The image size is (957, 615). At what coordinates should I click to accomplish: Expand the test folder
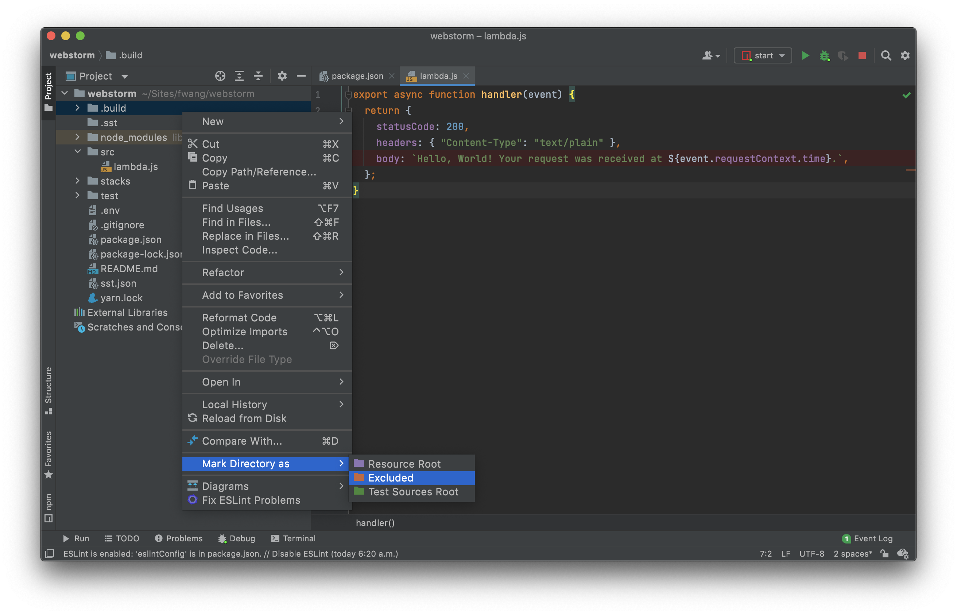tap(77, 195)
